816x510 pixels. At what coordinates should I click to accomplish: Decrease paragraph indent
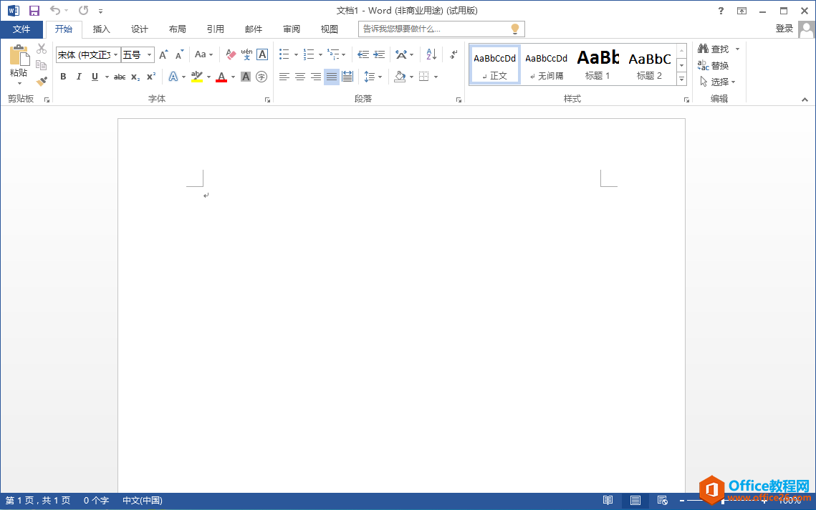pyautogui.click(x=363, y=54)
